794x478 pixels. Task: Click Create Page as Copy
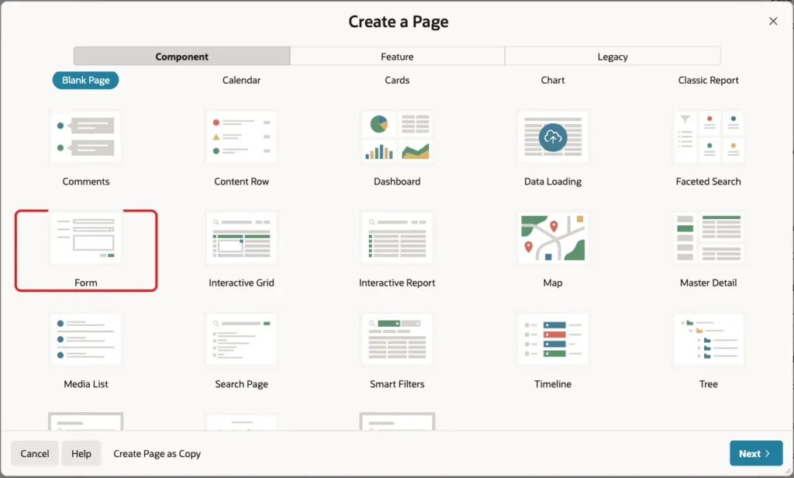pos(157,454)
